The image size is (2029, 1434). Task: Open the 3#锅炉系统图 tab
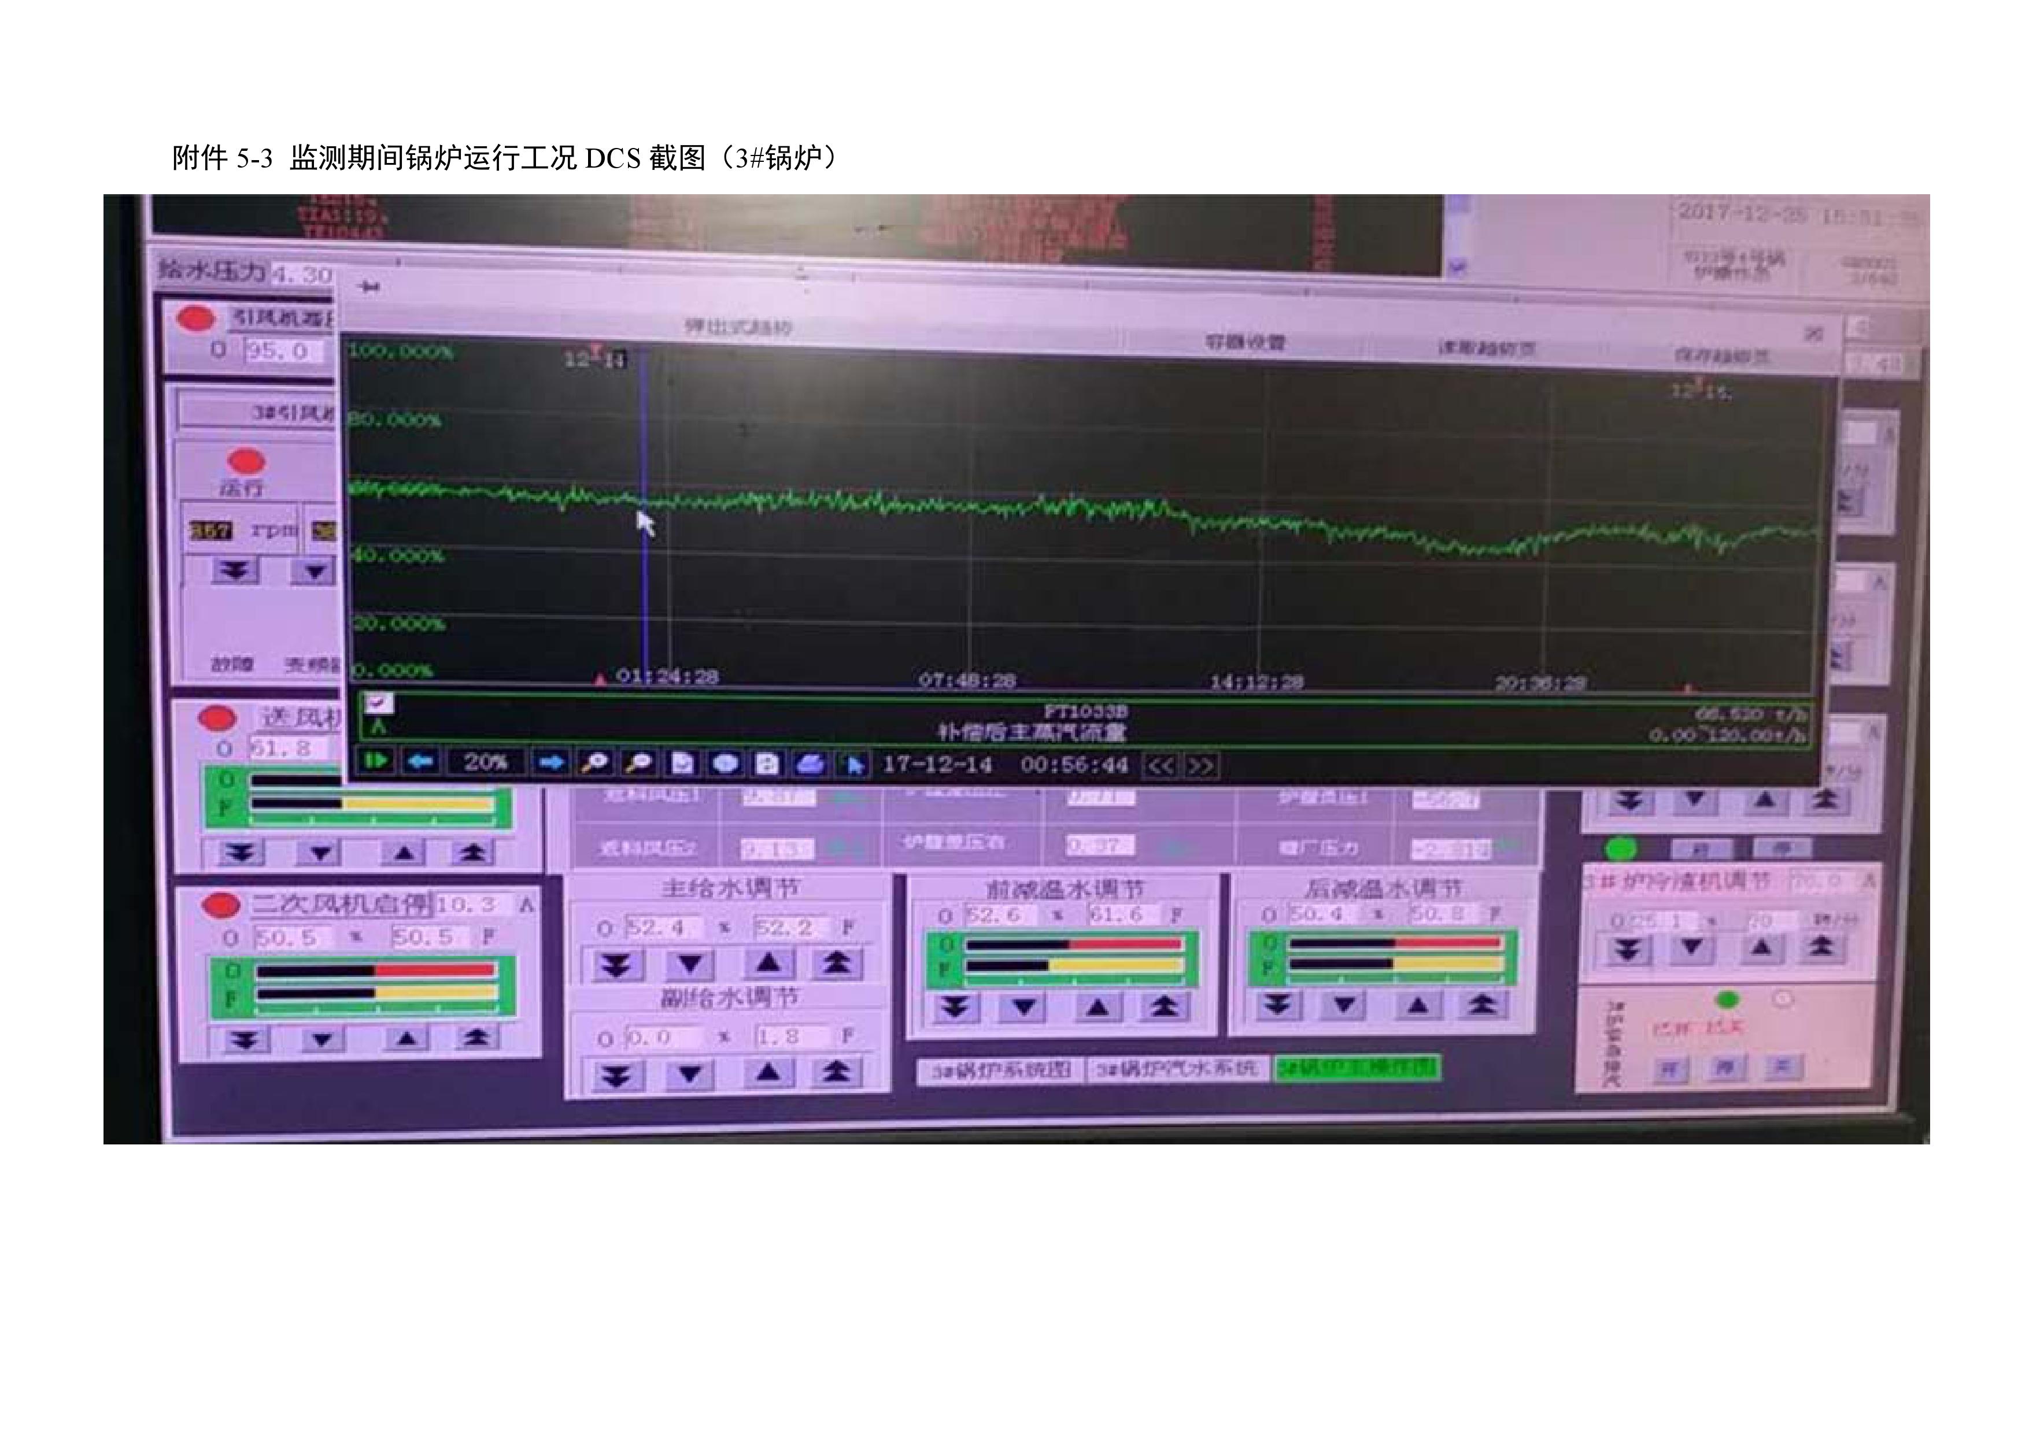[x=1000, y=1071]
